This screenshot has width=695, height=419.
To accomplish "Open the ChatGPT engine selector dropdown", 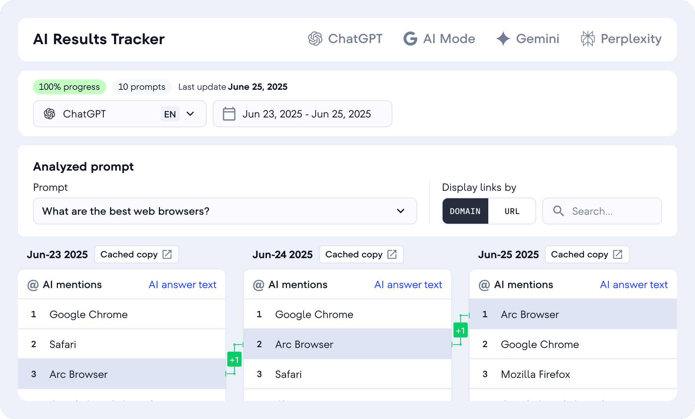I will [120, 114].
